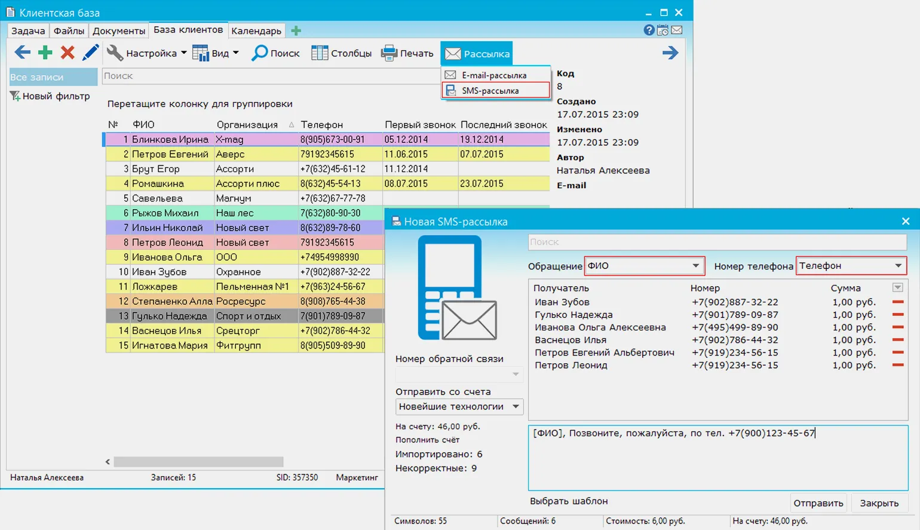Add a new record with green plus
The width and height of the screenshot is (920, 530).
[45, 53]
